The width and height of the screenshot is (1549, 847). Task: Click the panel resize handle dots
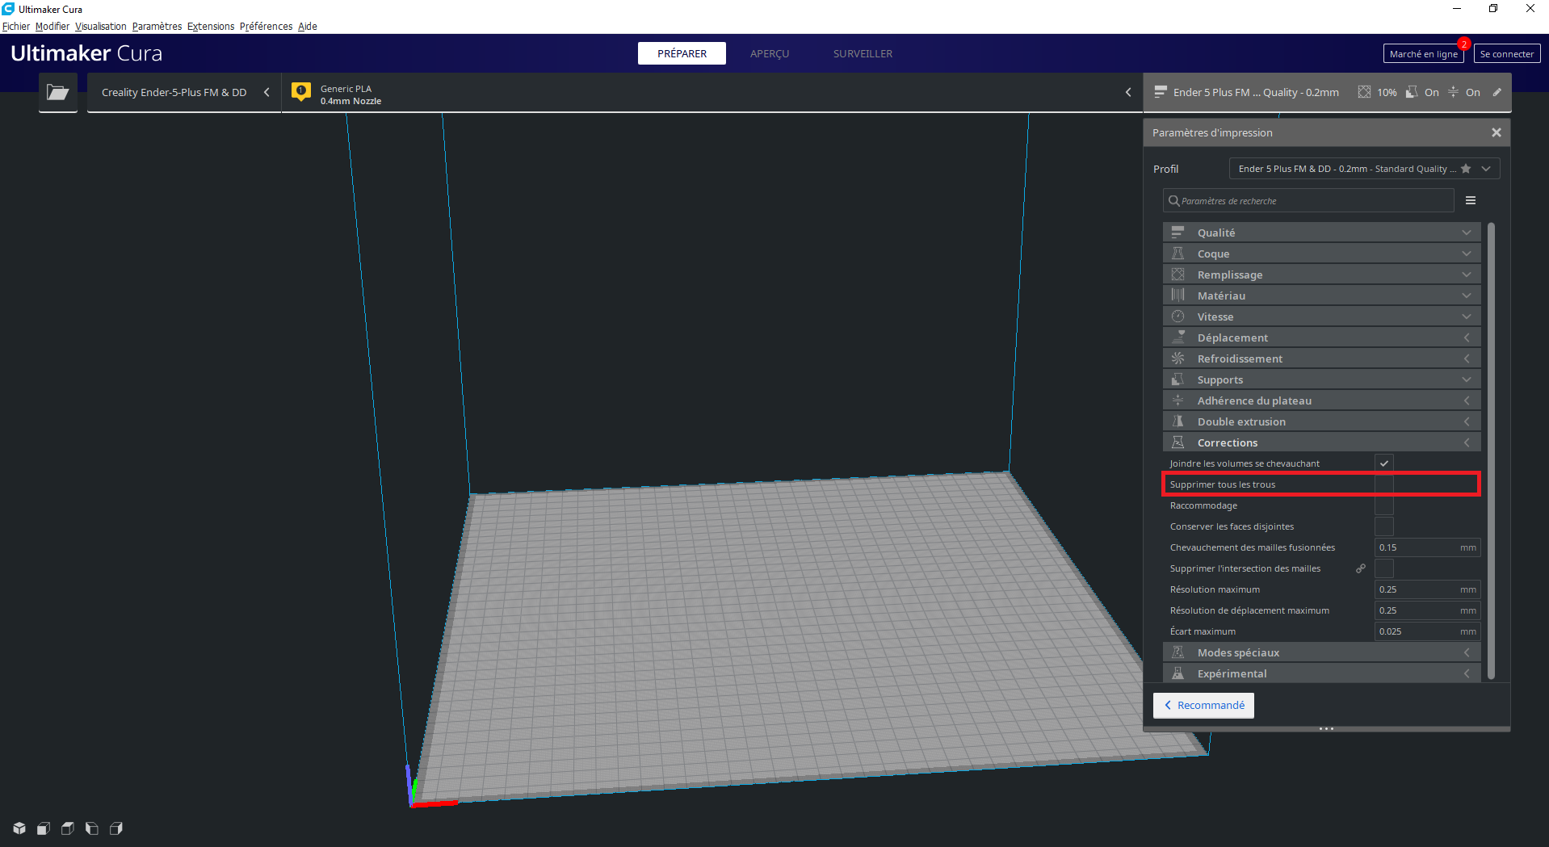click(x=1326, y=728)
